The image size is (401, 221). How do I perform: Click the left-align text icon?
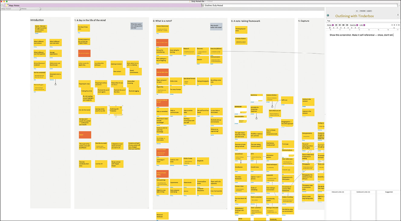pos(336,25)
